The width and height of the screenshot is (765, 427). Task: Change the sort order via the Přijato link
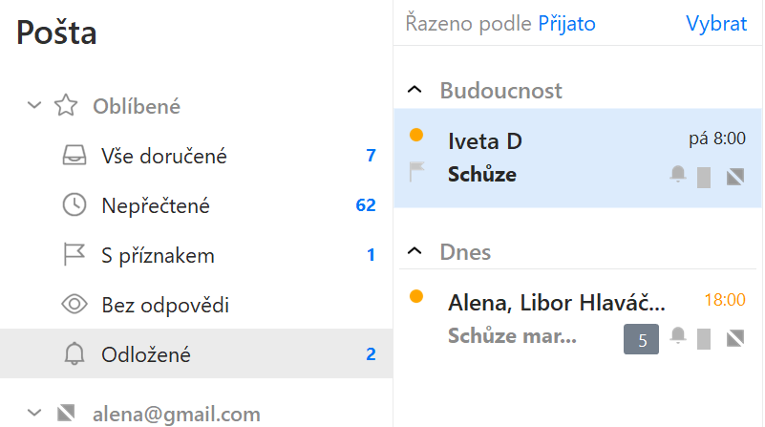pos(567,24)
